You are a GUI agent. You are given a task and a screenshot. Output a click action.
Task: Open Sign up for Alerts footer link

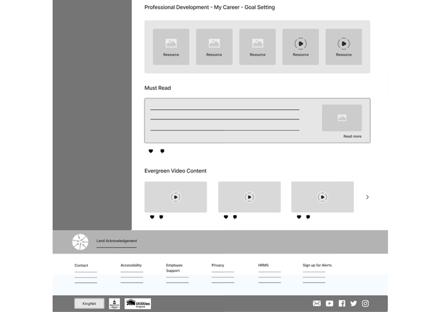317,265
